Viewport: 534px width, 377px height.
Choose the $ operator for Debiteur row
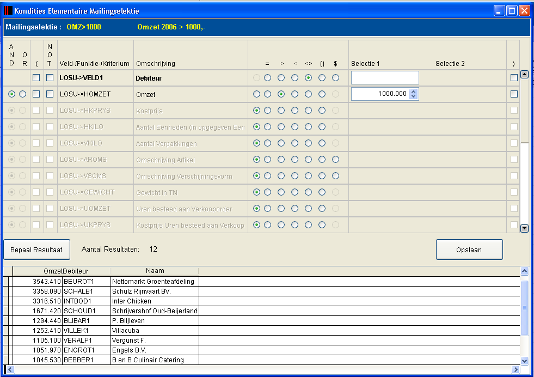[x=335, y=78]
